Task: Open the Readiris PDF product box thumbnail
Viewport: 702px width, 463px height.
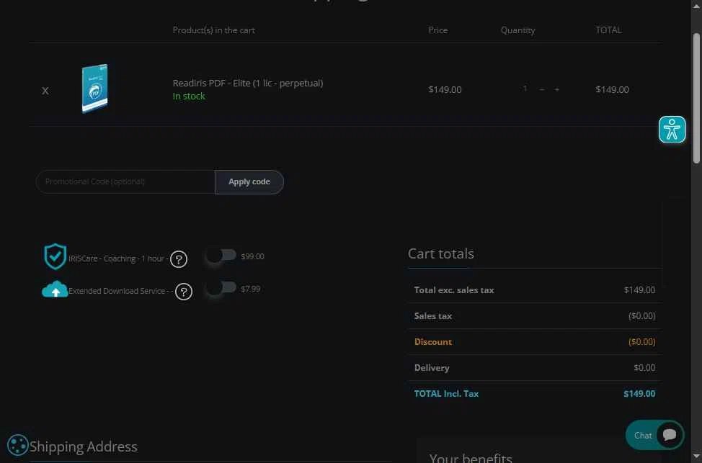Action: pos(95,89)
